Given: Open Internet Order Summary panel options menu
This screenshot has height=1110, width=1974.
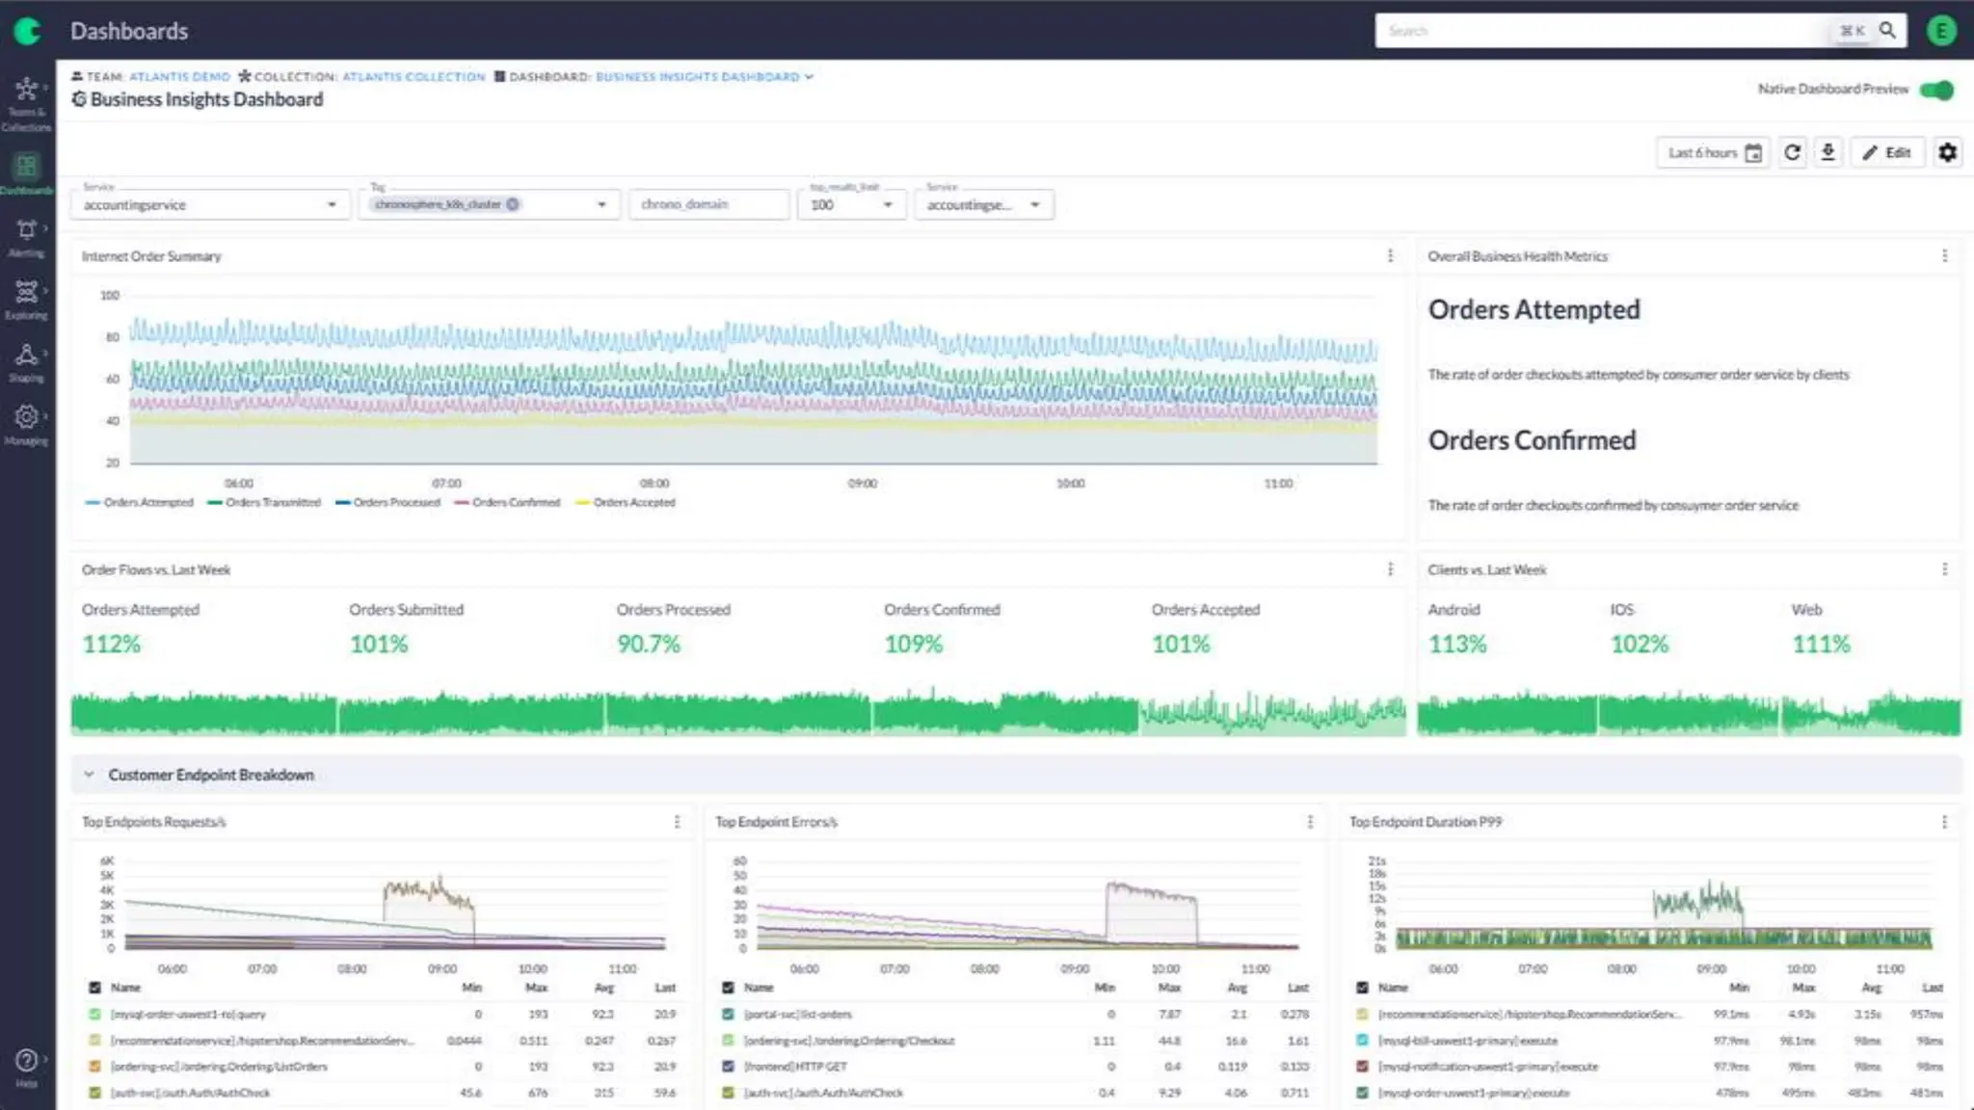Looking at the screenshot, I should click(1390, 256).
